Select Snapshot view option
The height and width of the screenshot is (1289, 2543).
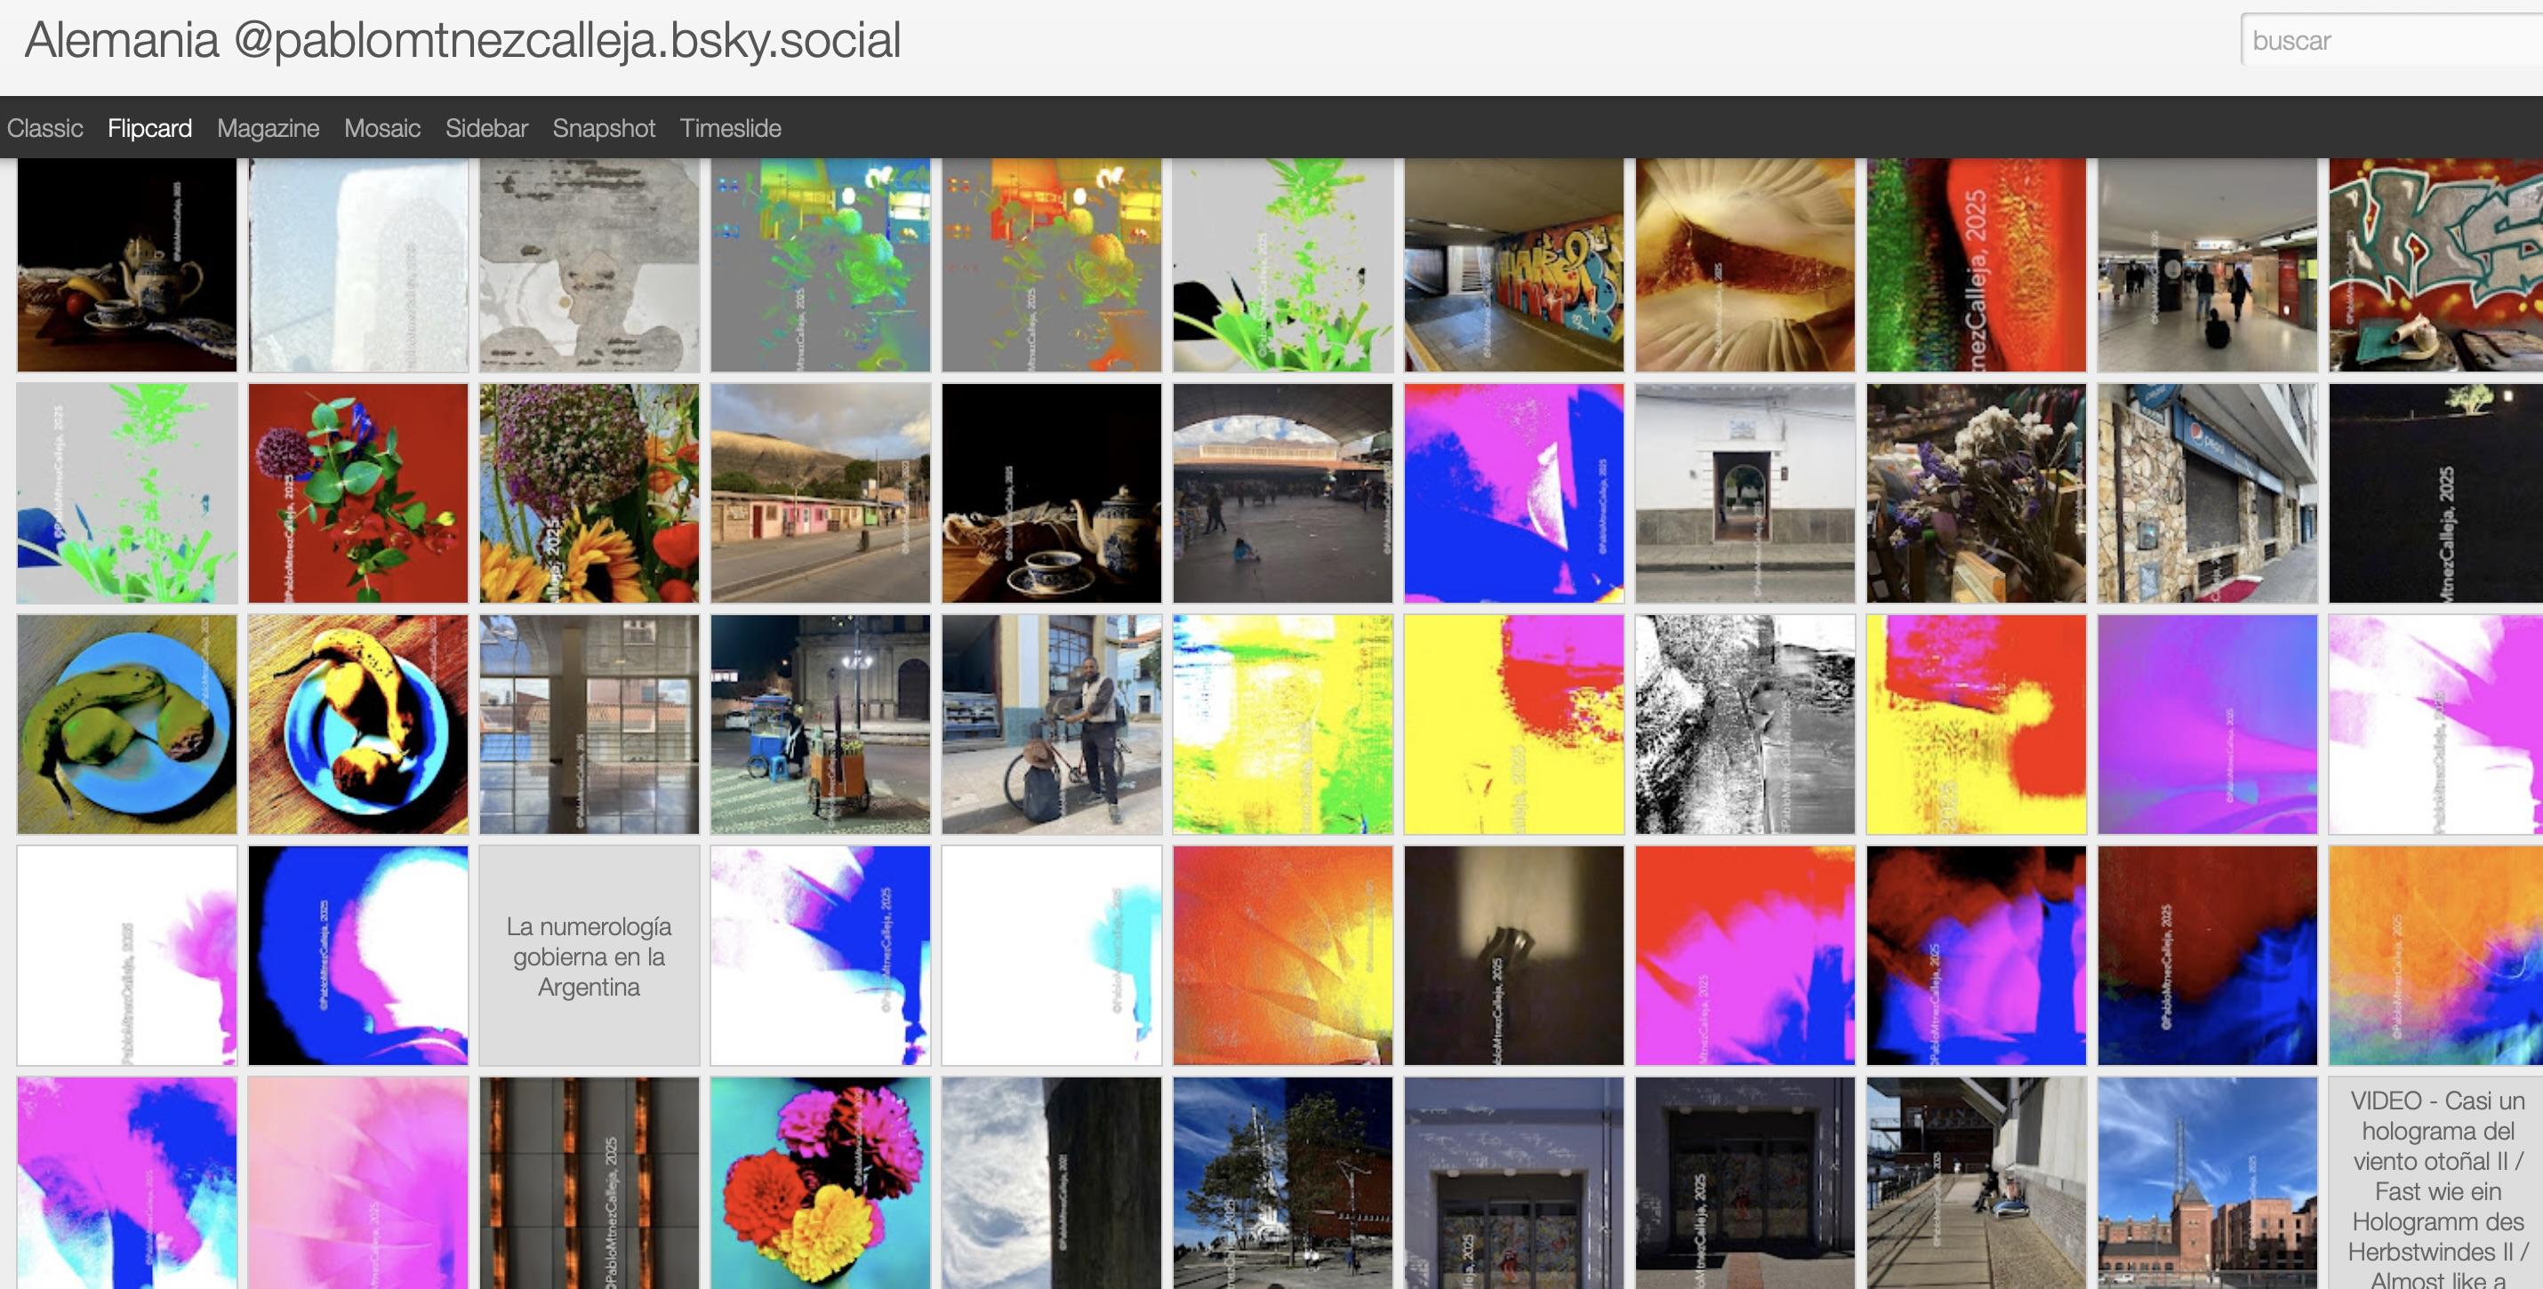[603, 128]
